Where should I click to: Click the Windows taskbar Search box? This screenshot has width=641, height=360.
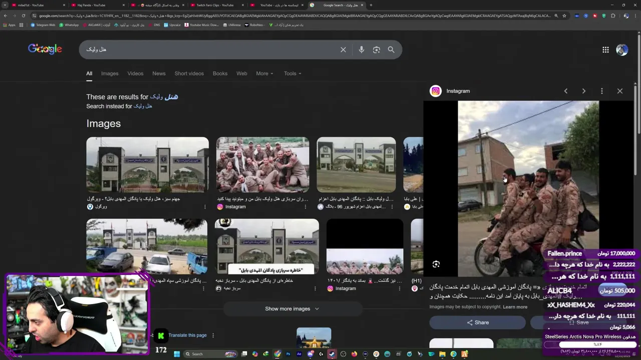(x=210, y=354)
